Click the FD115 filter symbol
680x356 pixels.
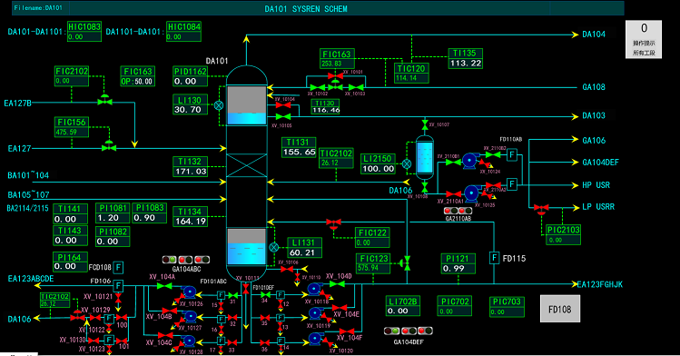point(495,258)
